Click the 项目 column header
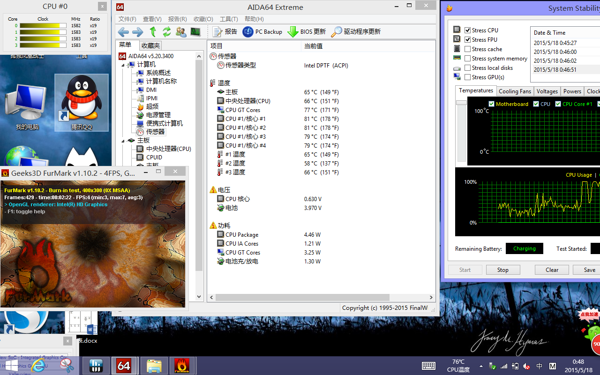This screenshot has height=375, width=600. click(x=254, y=46)
